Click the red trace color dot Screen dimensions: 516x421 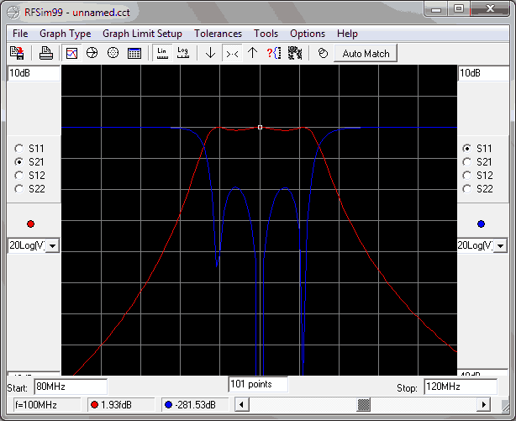30,224
